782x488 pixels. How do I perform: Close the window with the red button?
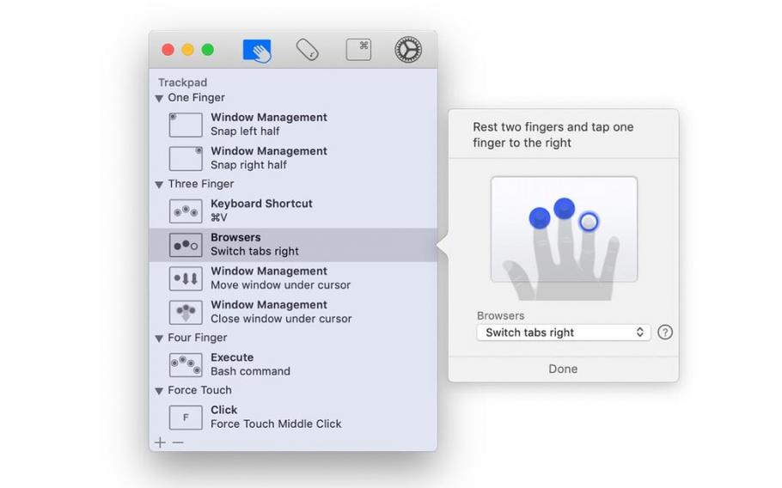pyautogui.click(x=168, y=50)
